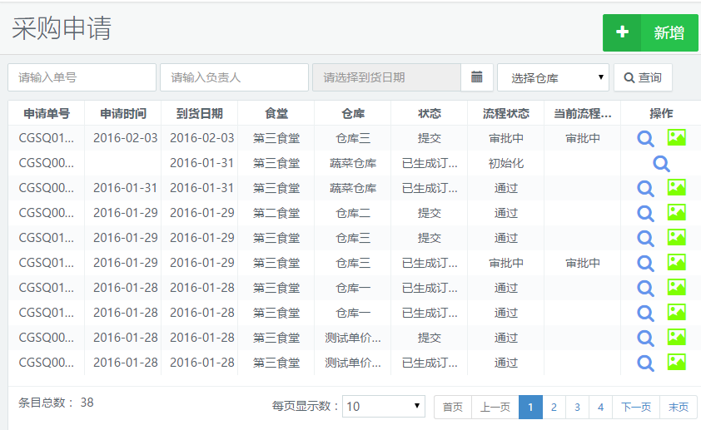Focus the 请输入负责人 input field
Screen dimensions: 701x430
tap(234, 77)
